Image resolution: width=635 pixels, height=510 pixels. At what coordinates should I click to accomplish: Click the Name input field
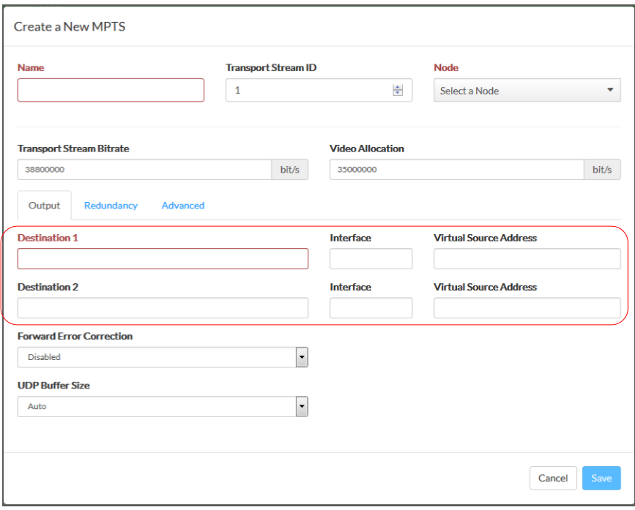111,90
